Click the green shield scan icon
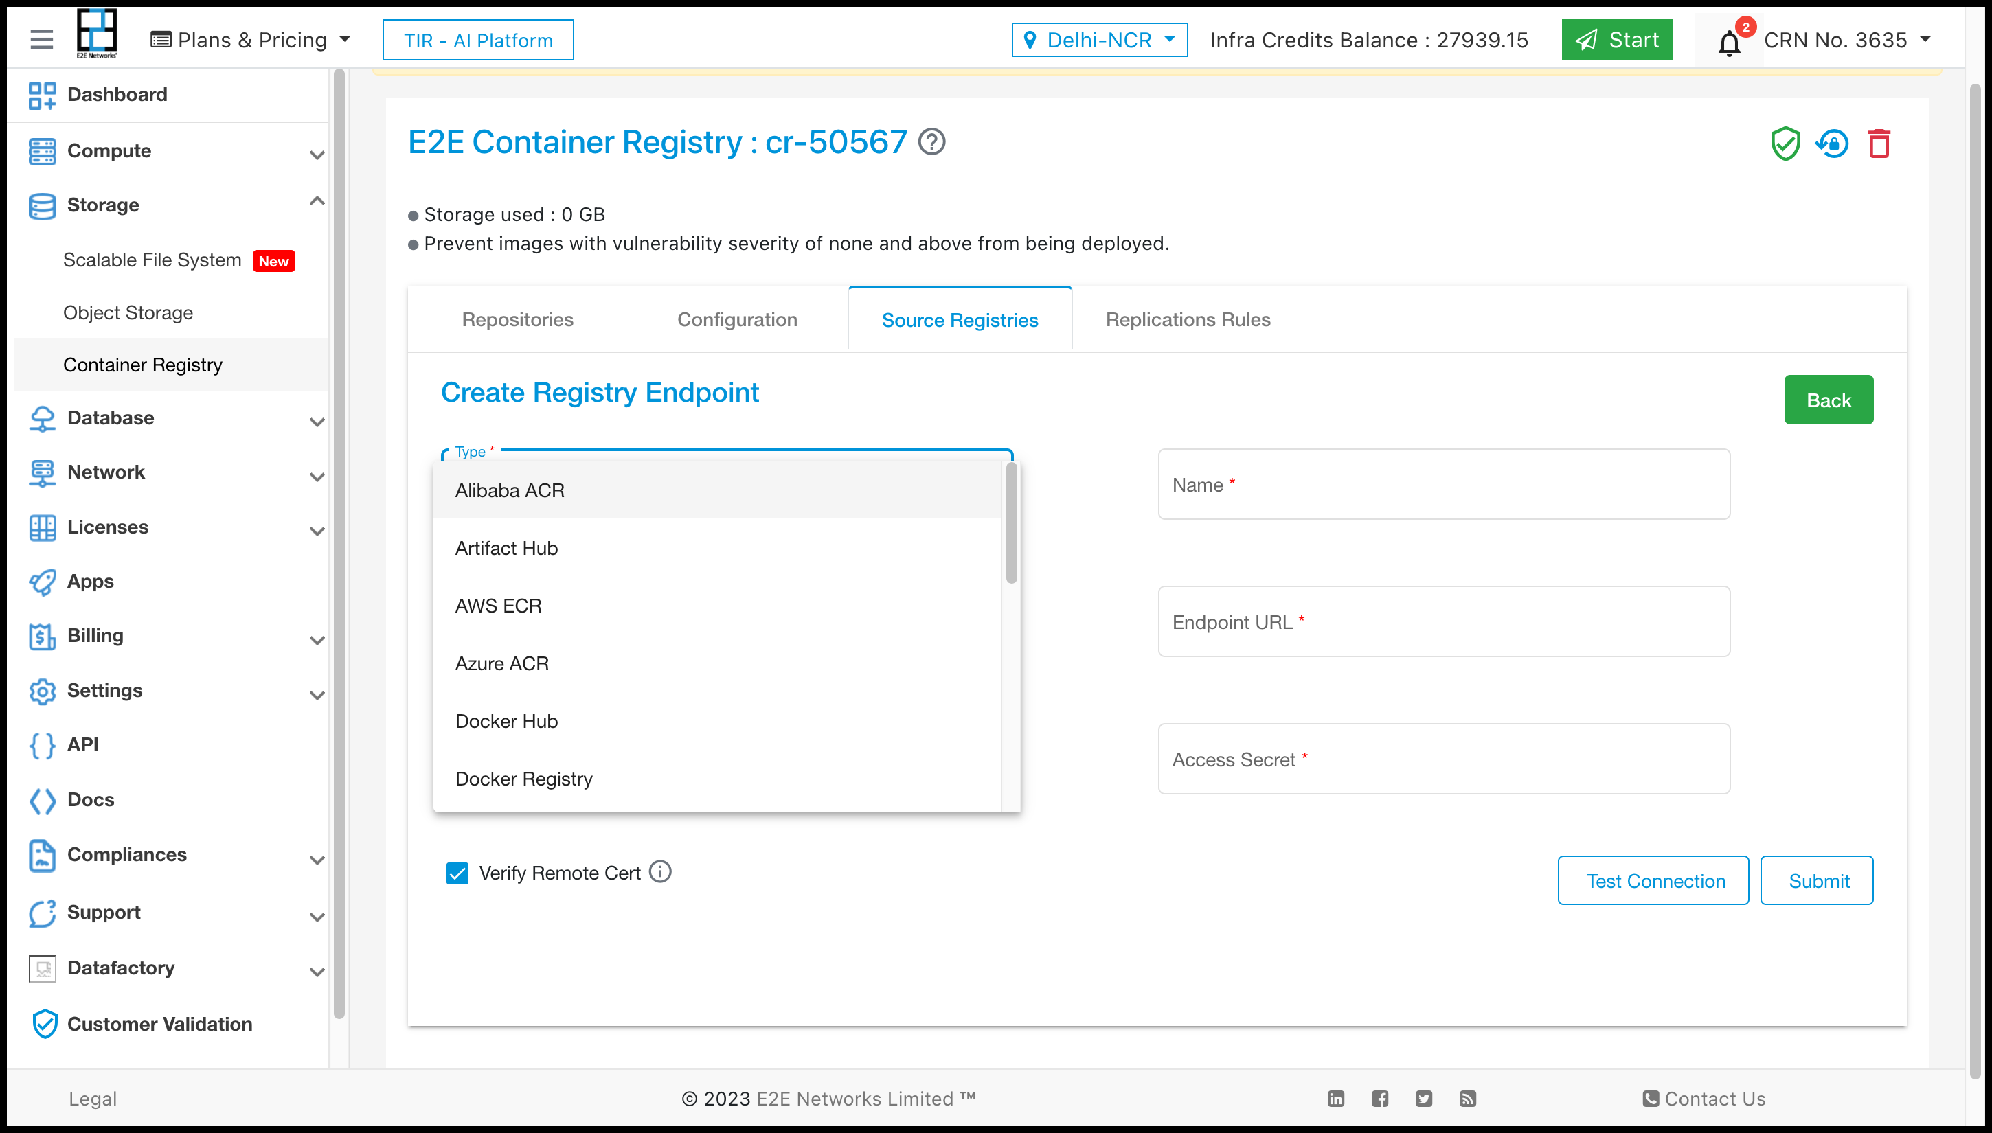 (x=1785, y=144)
